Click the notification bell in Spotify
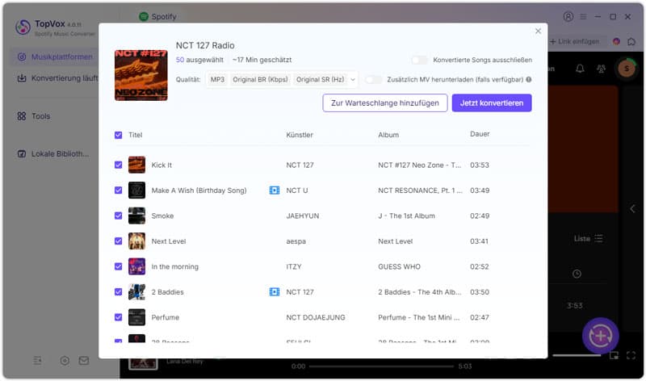This screenshot has height=381, width=646. click(x=580, y=69)
